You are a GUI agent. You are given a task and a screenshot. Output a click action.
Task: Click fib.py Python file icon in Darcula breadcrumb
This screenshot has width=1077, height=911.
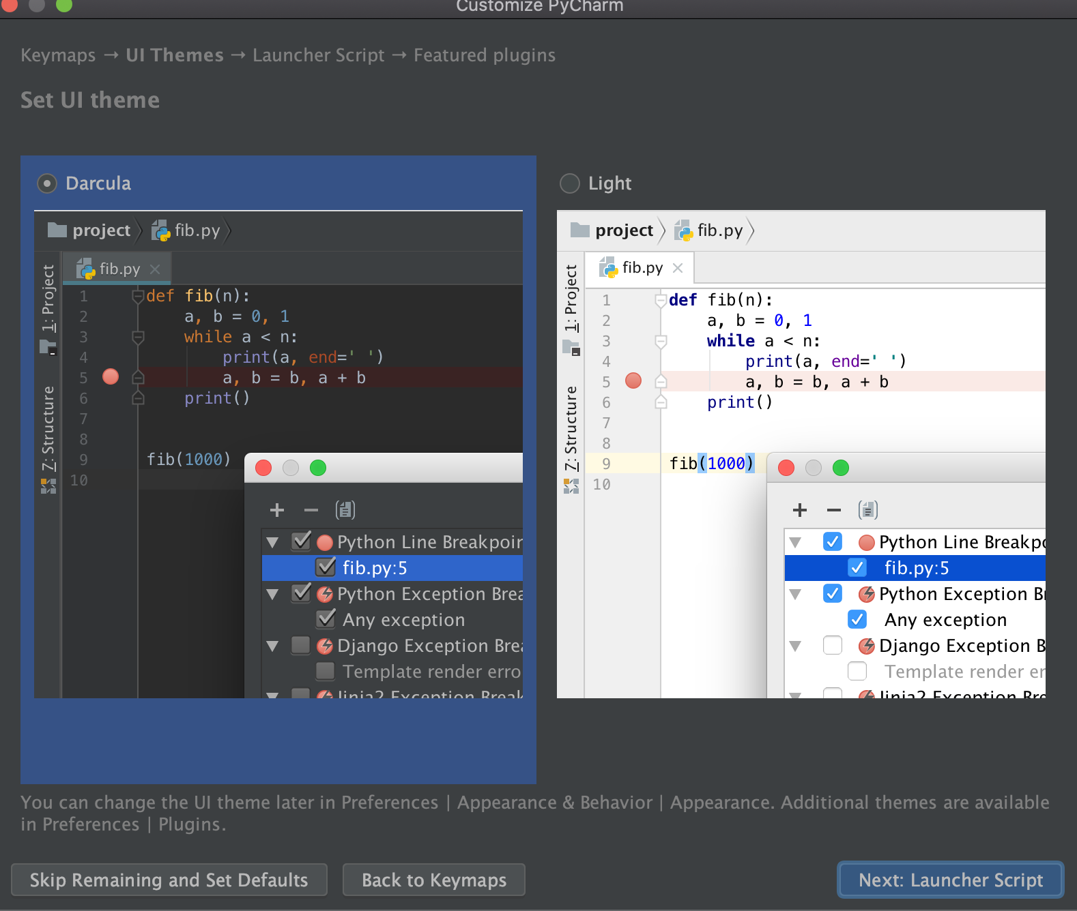(x=160, y=230)
